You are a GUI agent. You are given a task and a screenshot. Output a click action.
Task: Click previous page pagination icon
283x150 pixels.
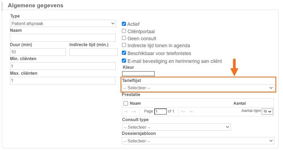tap(134, 111)
